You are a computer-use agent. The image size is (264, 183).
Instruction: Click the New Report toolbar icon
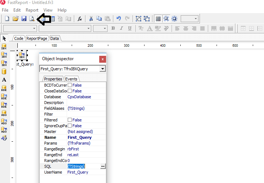[x=7, y=18]
